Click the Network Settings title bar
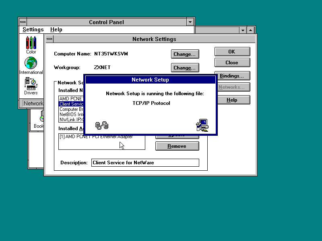 click(154, 39)
